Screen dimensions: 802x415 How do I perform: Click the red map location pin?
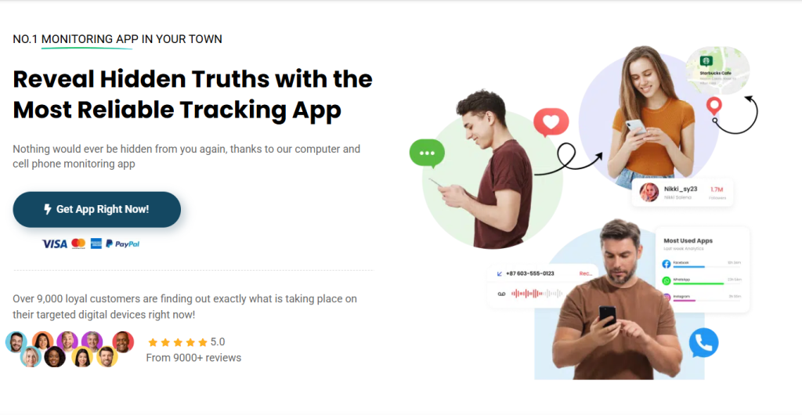pyautogui.click(x=714, y=106)
